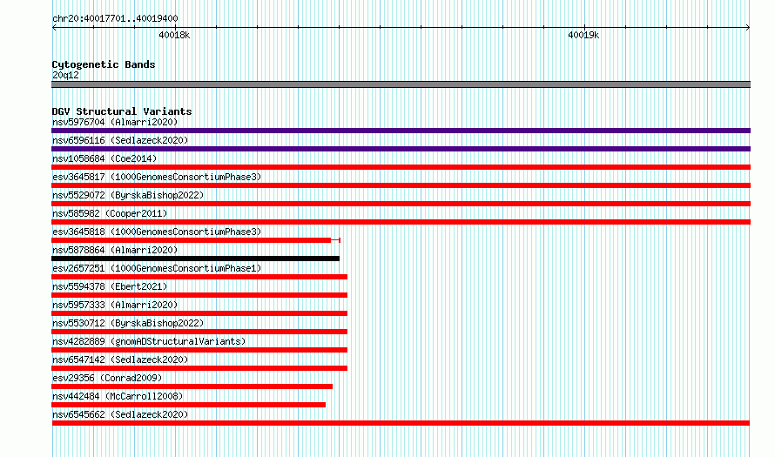Screen dimensions: 775x457
Task: Click the red bar under nsv5957333
Action: [199, 313]
